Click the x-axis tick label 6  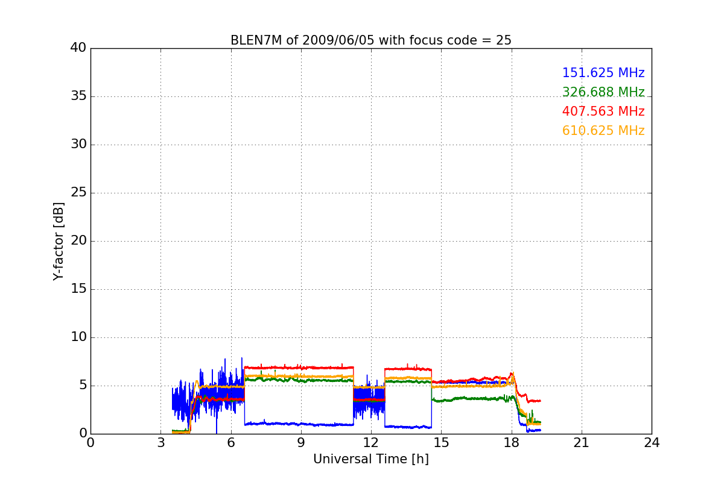[x=231, y=443]
